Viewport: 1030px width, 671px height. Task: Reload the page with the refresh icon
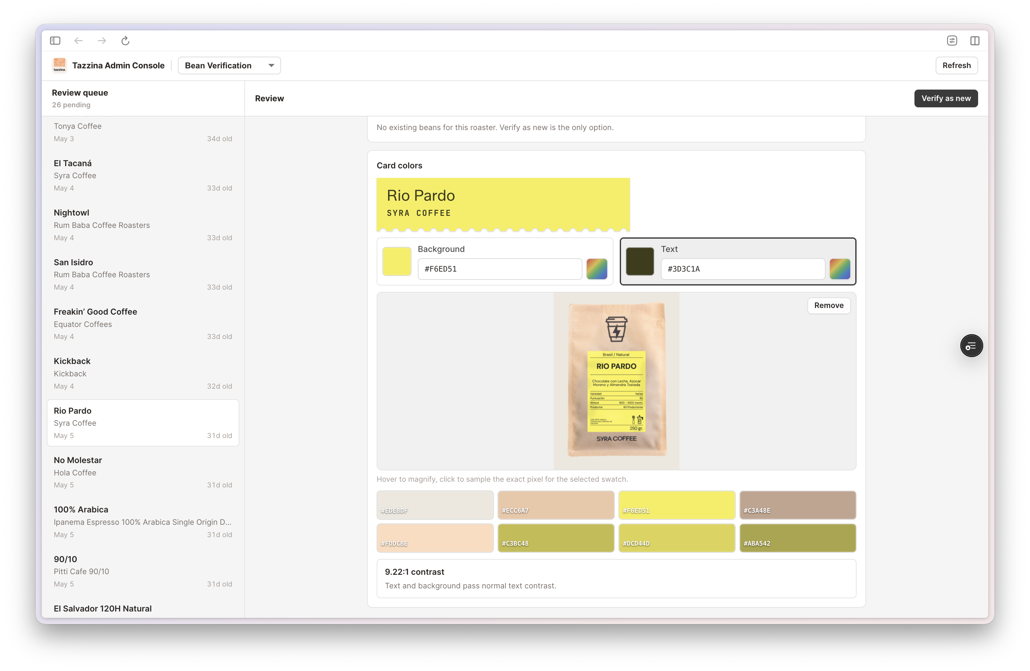coord(125,41)
